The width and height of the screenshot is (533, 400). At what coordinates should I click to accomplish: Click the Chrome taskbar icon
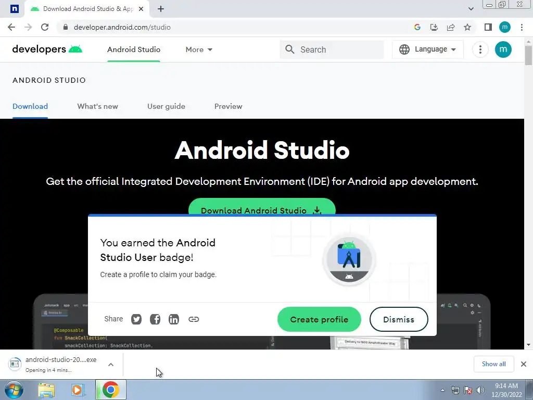(111, 390)
